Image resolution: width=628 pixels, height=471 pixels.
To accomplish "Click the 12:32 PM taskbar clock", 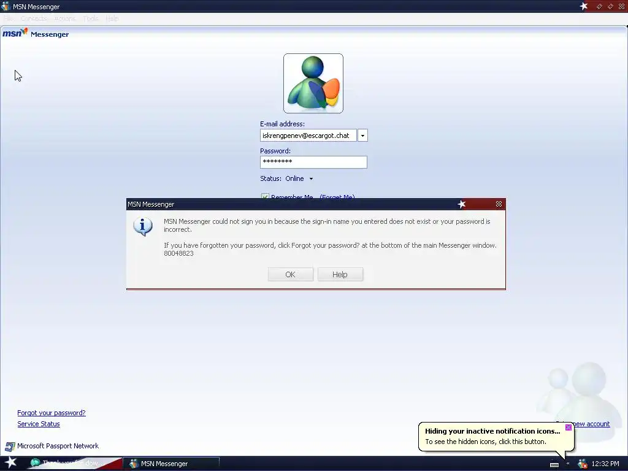I will point(605,464).
